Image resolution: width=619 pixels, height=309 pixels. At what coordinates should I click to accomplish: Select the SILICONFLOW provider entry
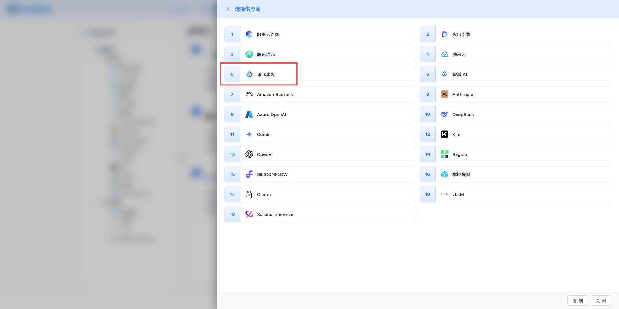pyautogui.click(x=272, y=174)
